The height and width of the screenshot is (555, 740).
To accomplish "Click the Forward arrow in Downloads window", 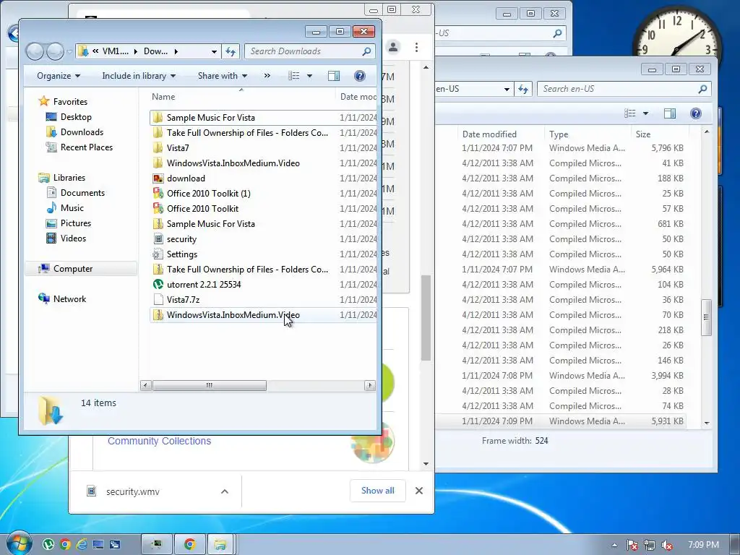I will click(x=55, y=51).
